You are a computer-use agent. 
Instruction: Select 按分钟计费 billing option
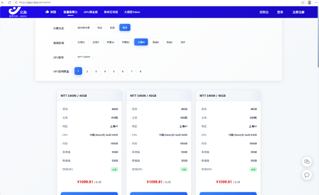pos(84,28)
